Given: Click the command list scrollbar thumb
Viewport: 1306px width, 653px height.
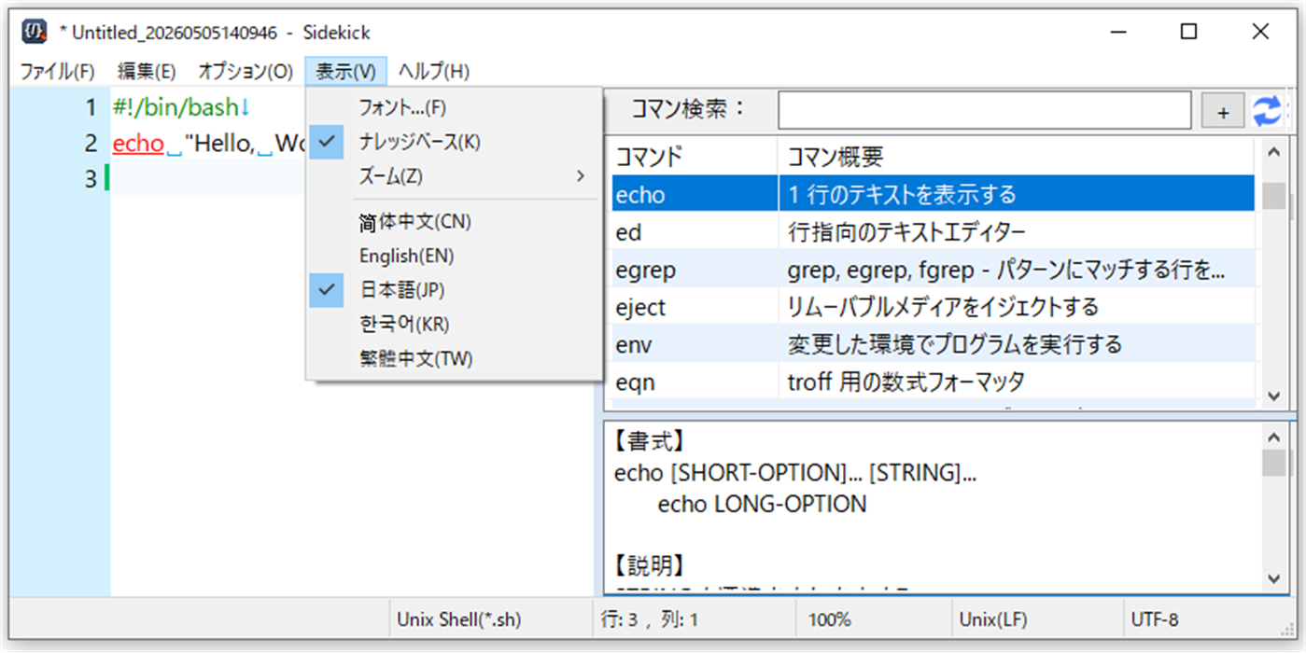Looking at the screenshot, I should point(1273,196).
